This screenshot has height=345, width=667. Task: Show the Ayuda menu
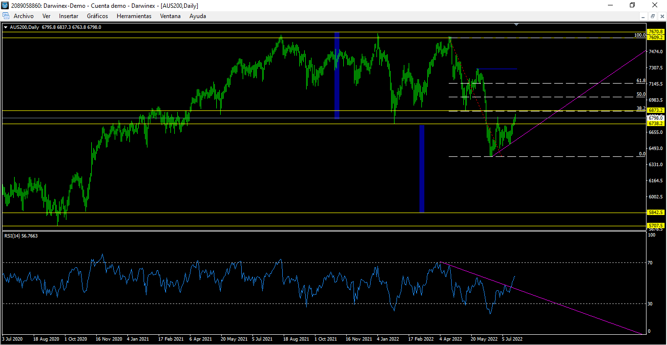pyautogui.click(x=198, y=16)
